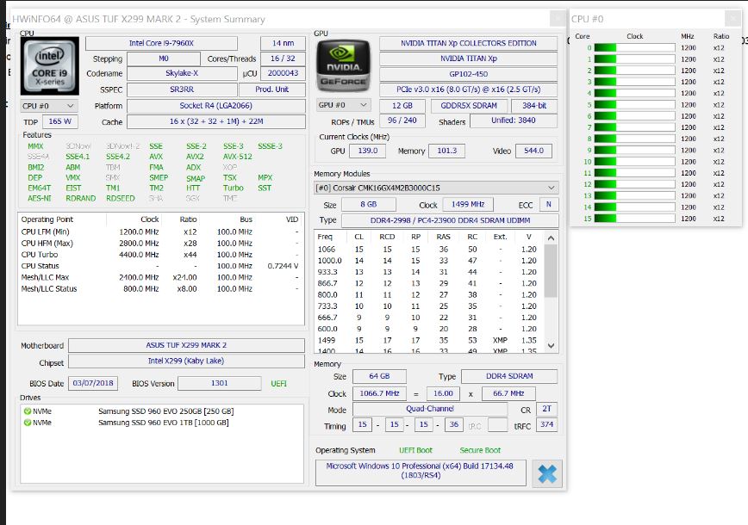Click the GP102-450 GPU chip value
The width and height of the screenshot is (748, 525).
pos(469,74)
